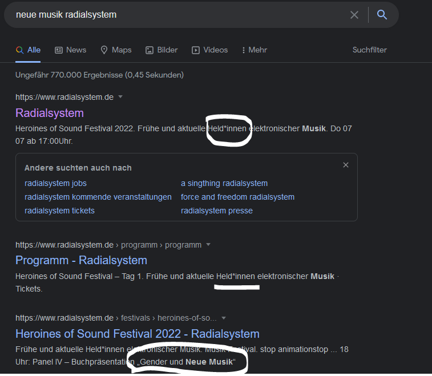Viewport: 432px width, 376px height.
Task: Open the Maps tab
Action: [116, 50]
